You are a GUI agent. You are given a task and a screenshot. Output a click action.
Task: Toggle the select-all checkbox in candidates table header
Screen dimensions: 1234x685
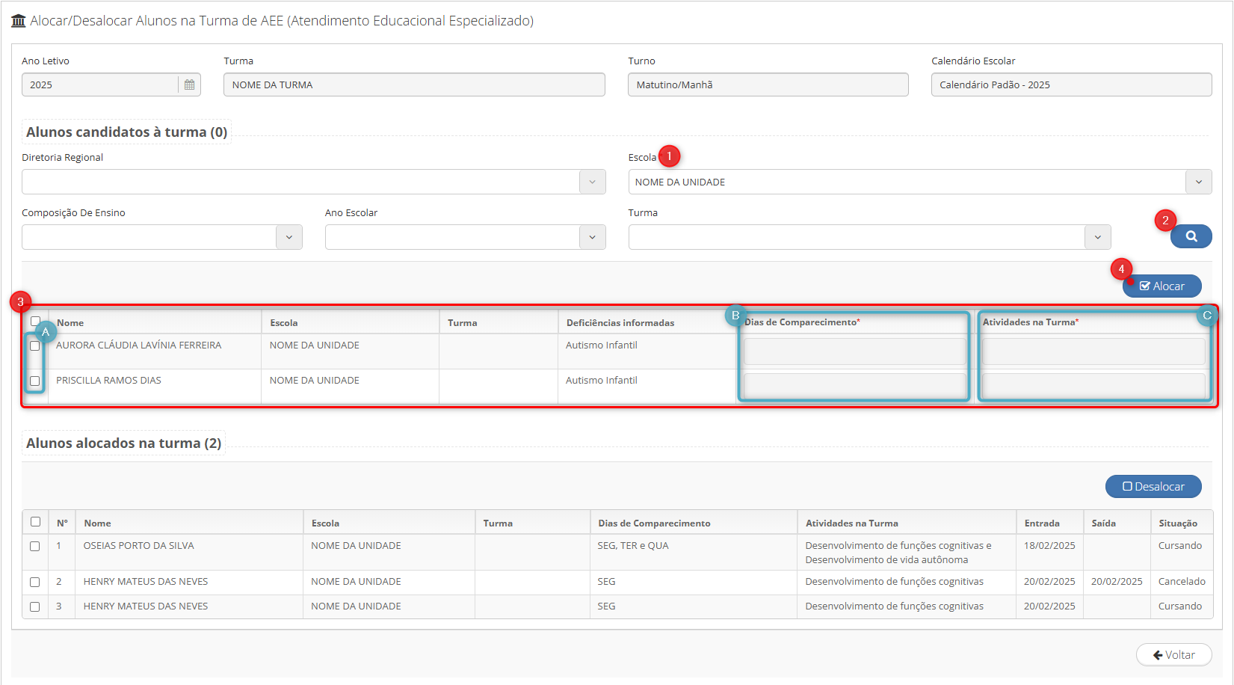pyautogui.click(x=35, y=321)
